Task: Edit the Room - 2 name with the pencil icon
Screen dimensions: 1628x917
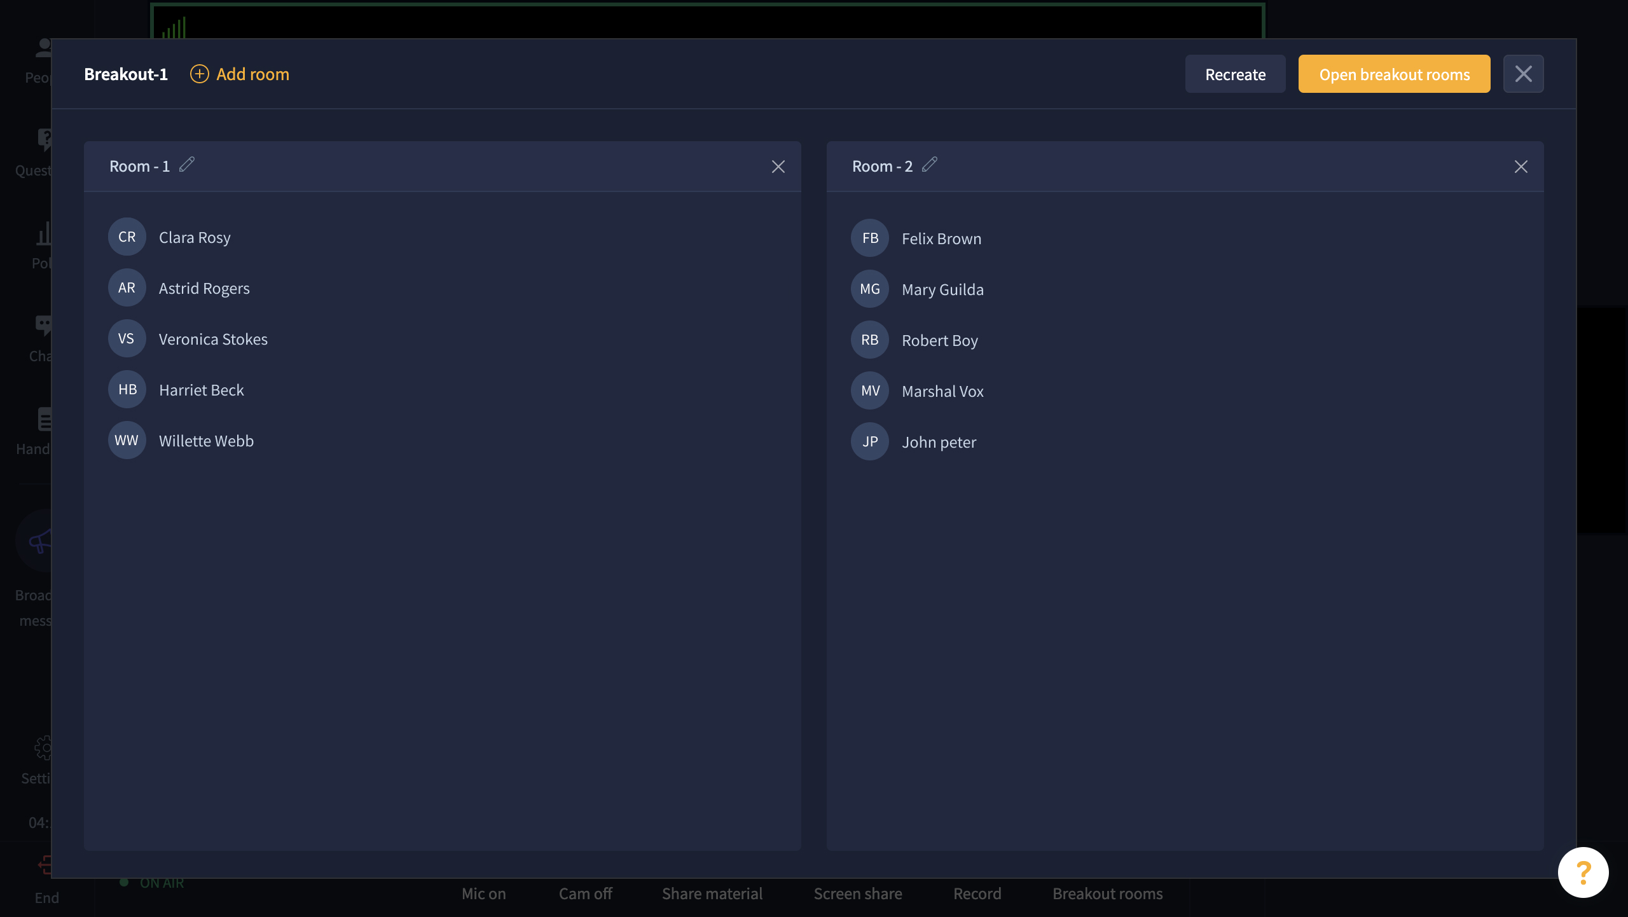Action: click(929, 165)
